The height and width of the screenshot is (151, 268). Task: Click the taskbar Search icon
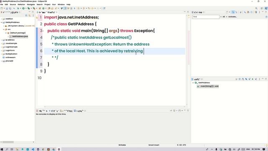pos(7,149)
